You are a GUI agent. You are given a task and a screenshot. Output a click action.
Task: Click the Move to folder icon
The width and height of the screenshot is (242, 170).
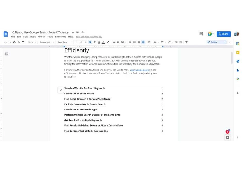(x=77, y=32)
